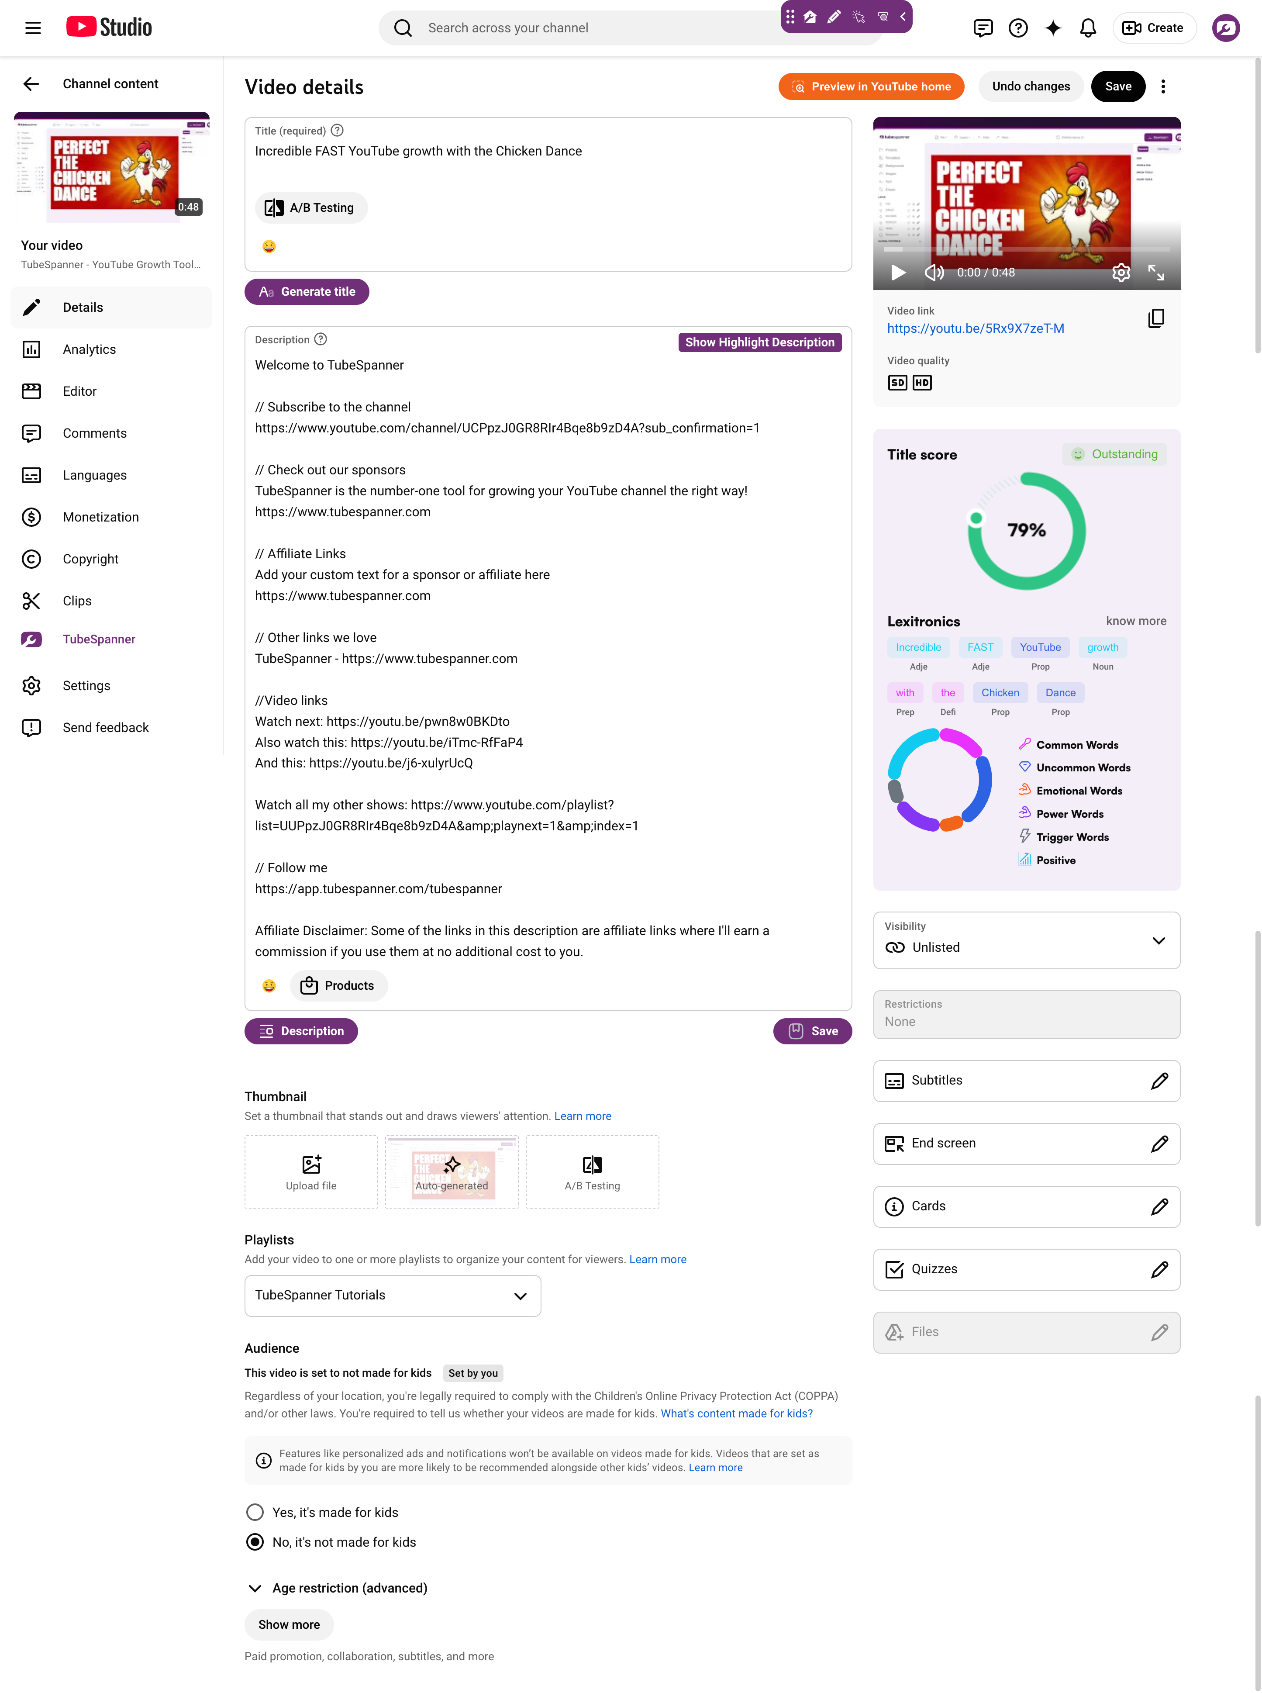Open TubeSpanner in the sidebar
Image resolution: width=1262 pixels, height=1693 pixels.
(x=111, y=639)
